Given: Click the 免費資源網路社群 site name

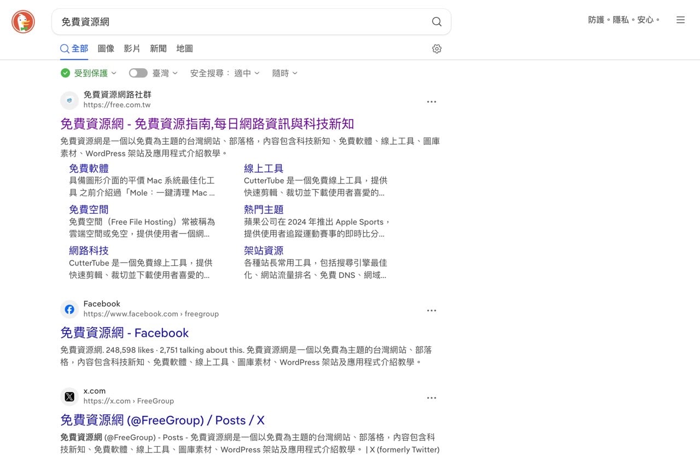Looking at the screenshot, I should coord(117,95).
